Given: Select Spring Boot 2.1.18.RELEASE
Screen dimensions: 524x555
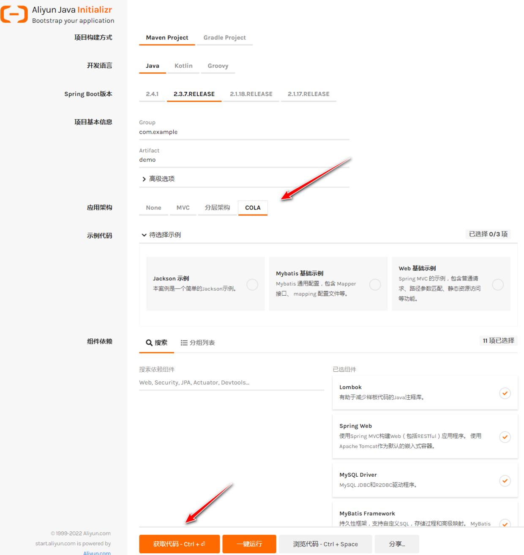Looking at the screenshot, I should pos(251,94).
